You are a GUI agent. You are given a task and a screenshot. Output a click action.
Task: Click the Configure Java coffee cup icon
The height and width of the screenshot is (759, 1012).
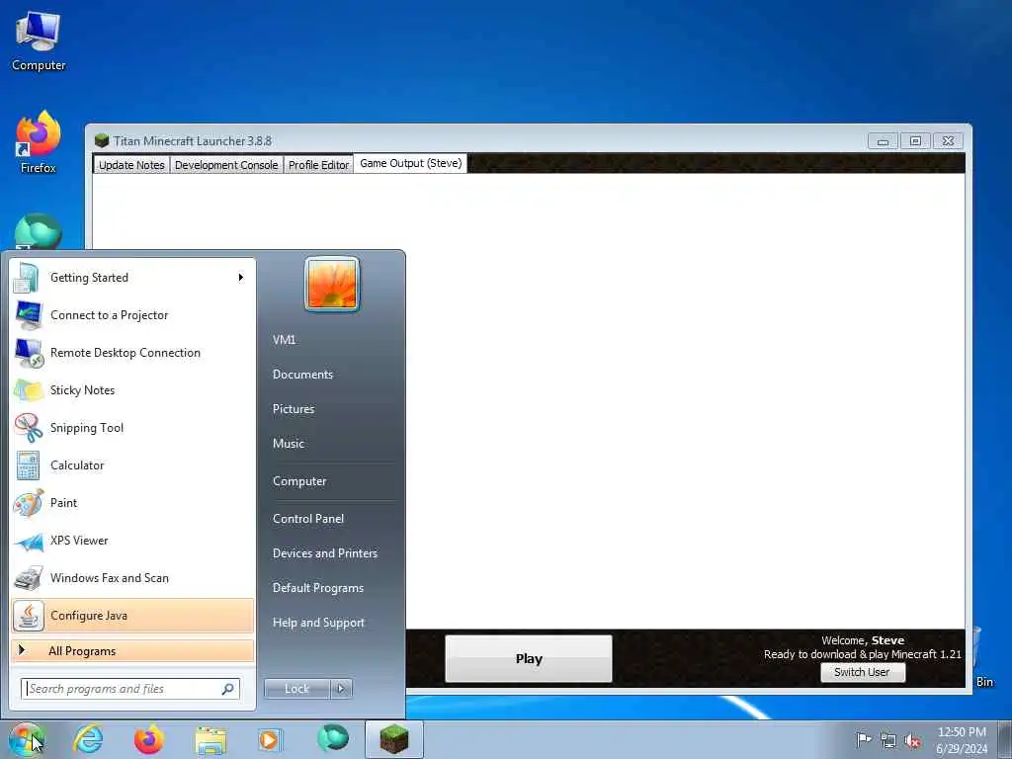(29, 616)
